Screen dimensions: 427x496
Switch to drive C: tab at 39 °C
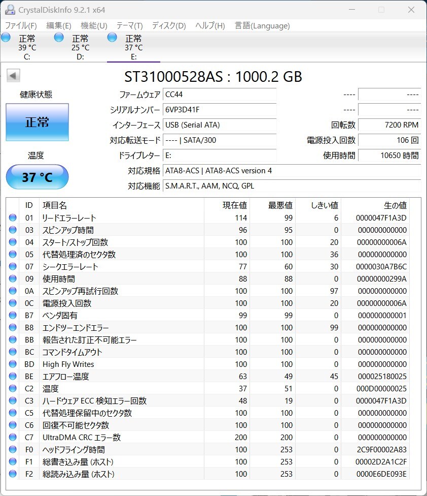(x=27, y=47)
